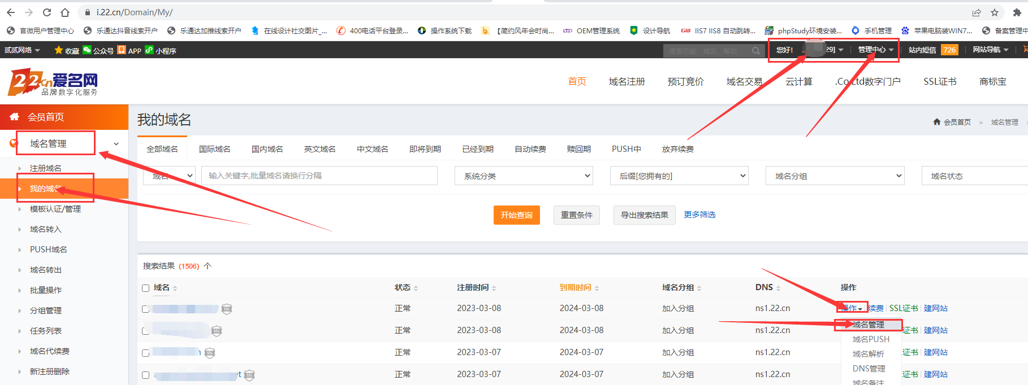
Task: Focus the keyword search input field
Action: point(318,176)
